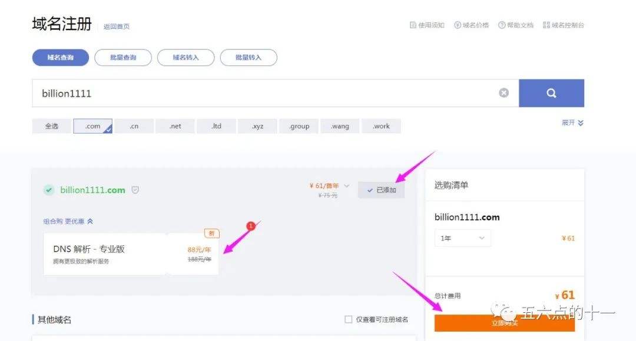Select the .xyz suffix option
The height and width of the screenshot is (341, 636).
pos(257,126)
